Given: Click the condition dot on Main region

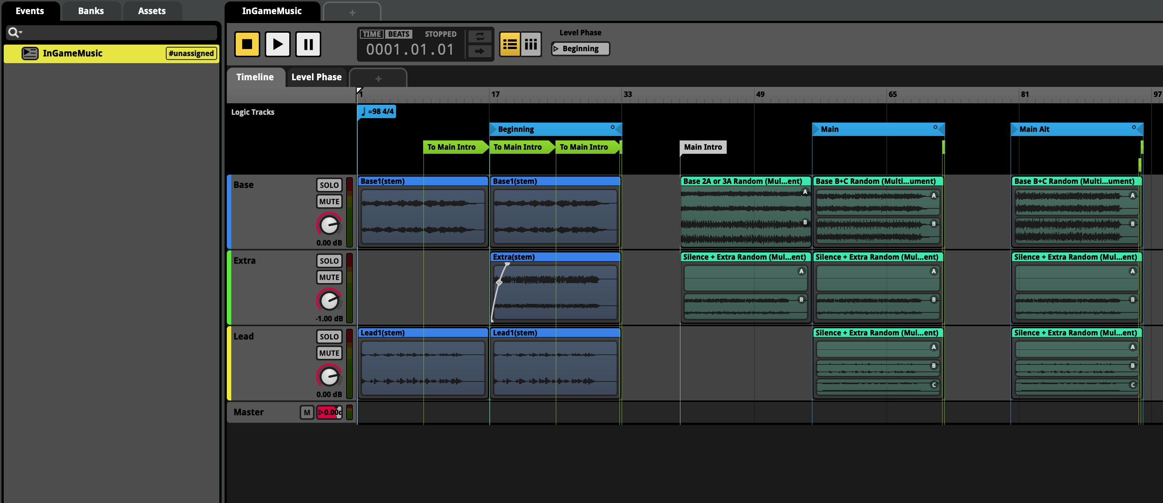Looking at the screenshot, I should [x=935, y=127].
